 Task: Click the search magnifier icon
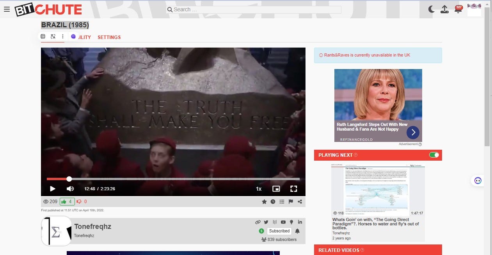coord(170,9)
